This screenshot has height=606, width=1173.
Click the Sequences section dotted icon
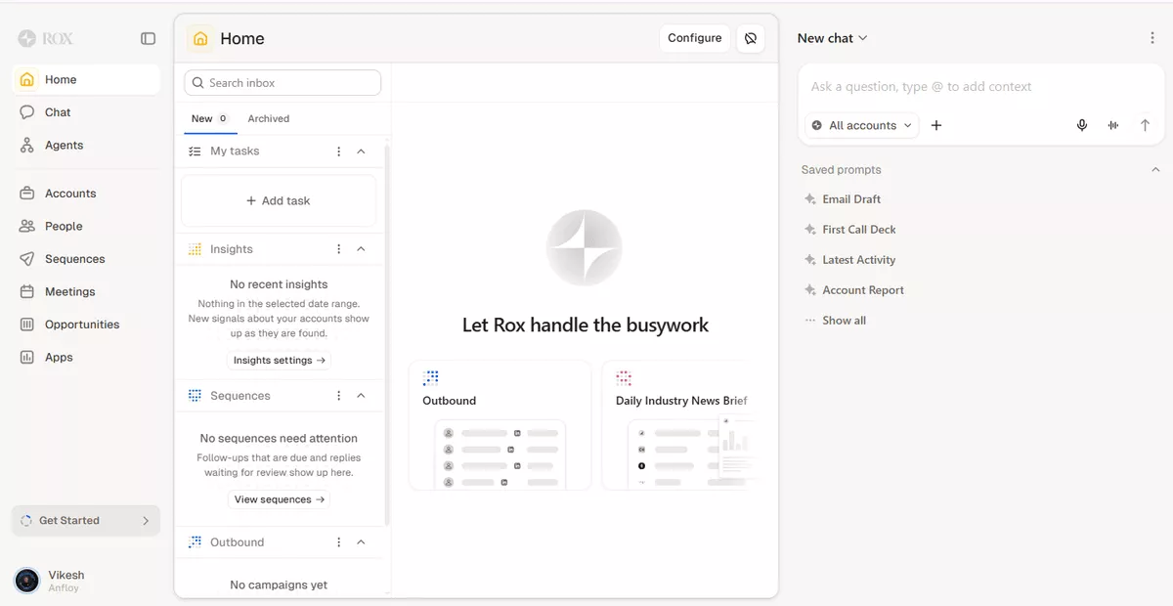click(x=195, y=396)
